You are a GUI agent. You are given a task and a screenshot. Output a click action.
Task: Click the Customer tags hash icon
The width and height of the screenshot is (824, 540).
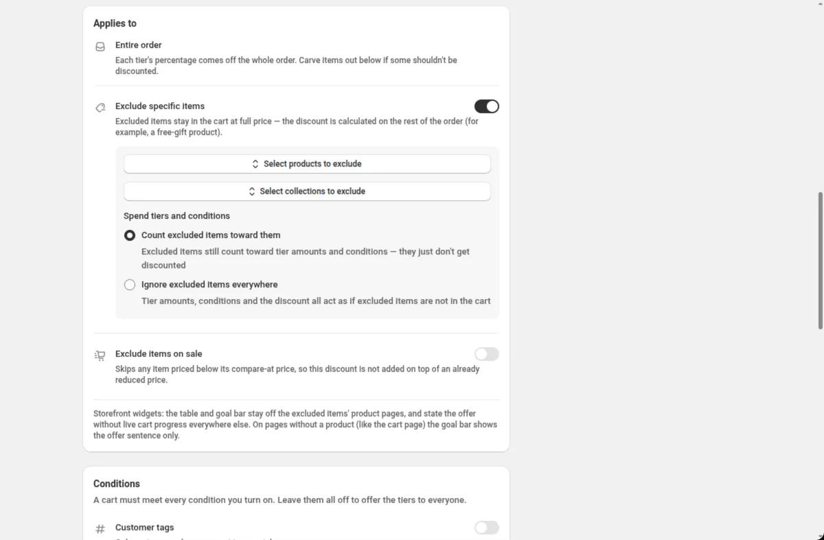100,529
